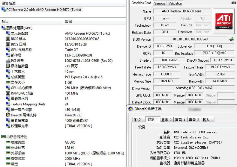The height and width of the screenshot is (167, 237).
Task: Click the ATI Radeon graphics logo
Action: [x=224, y=21]
